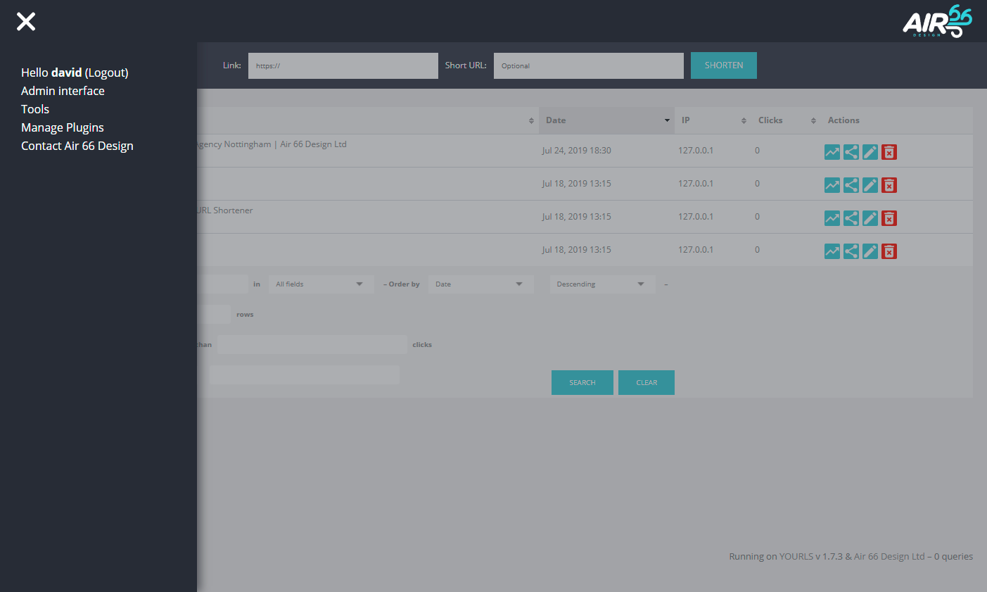Go to Manage Plugins
This screenshot has width=987, height=592.
point(63,127)
